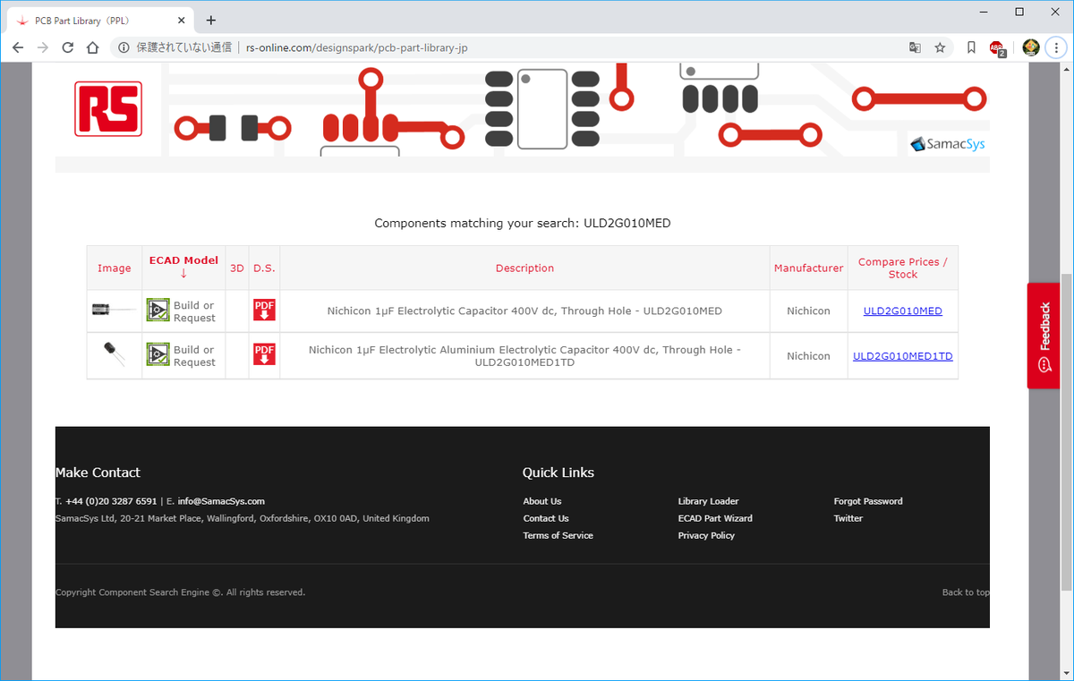Click the ULD2G010MED1TD capacitor thumbnail image
1074x681 pixels.
(x=114, y=353)
